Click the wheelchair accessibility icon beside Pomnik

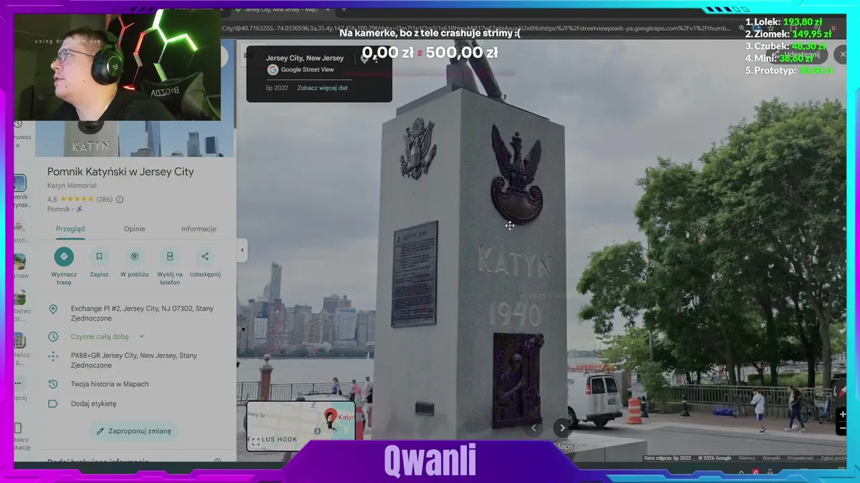point(79,209)
